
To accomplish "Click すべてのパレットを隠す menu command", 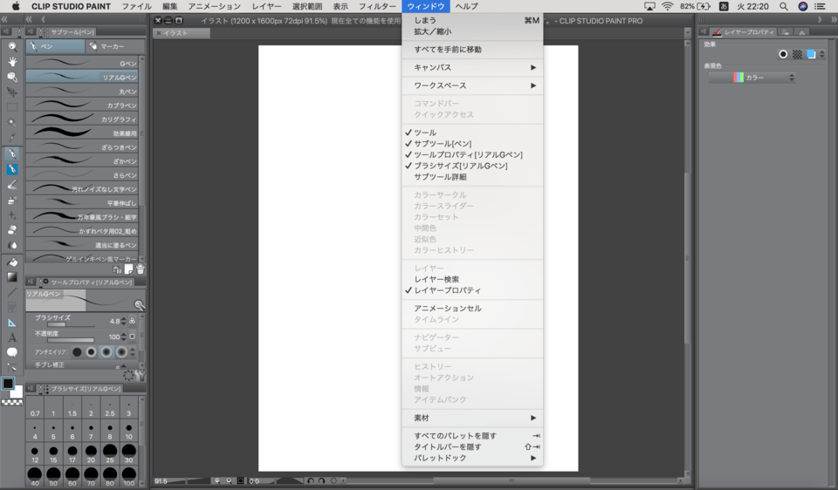I will pos(455,436).
